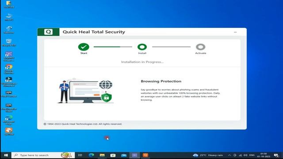This screenshot has width=283, height=159.
Task: Select the folder icon at top of desktop
Action: tap(9, 4)
